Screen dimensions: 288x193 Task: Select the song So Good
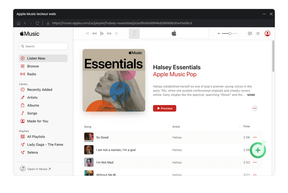(102, 137)
